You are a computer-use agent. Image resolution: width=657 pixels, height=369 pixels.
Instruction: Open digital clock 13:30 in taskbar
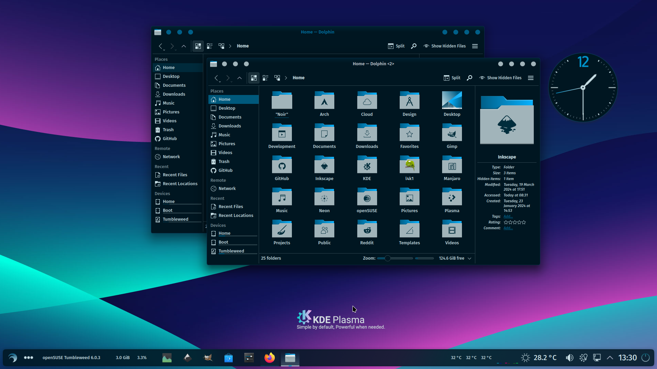627,358
